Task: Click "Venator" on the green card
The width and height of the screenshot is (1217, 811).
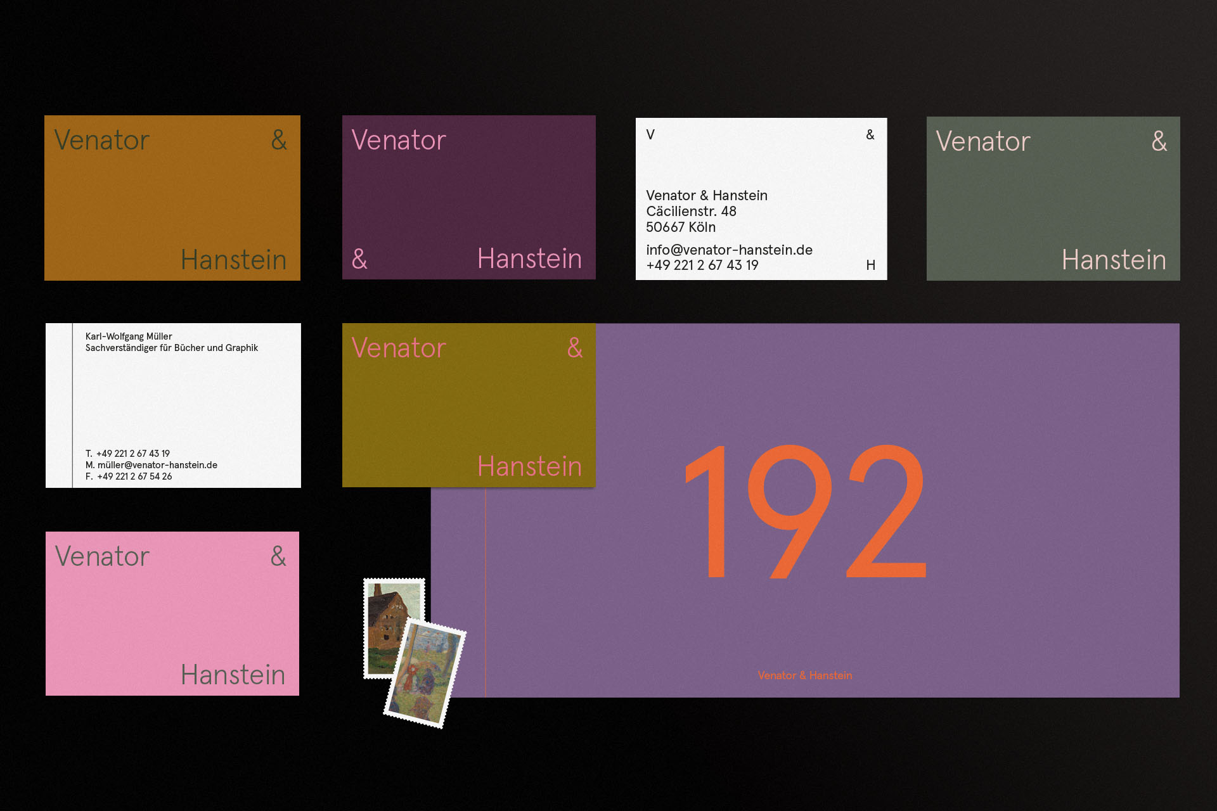Action: coord(983,141)
